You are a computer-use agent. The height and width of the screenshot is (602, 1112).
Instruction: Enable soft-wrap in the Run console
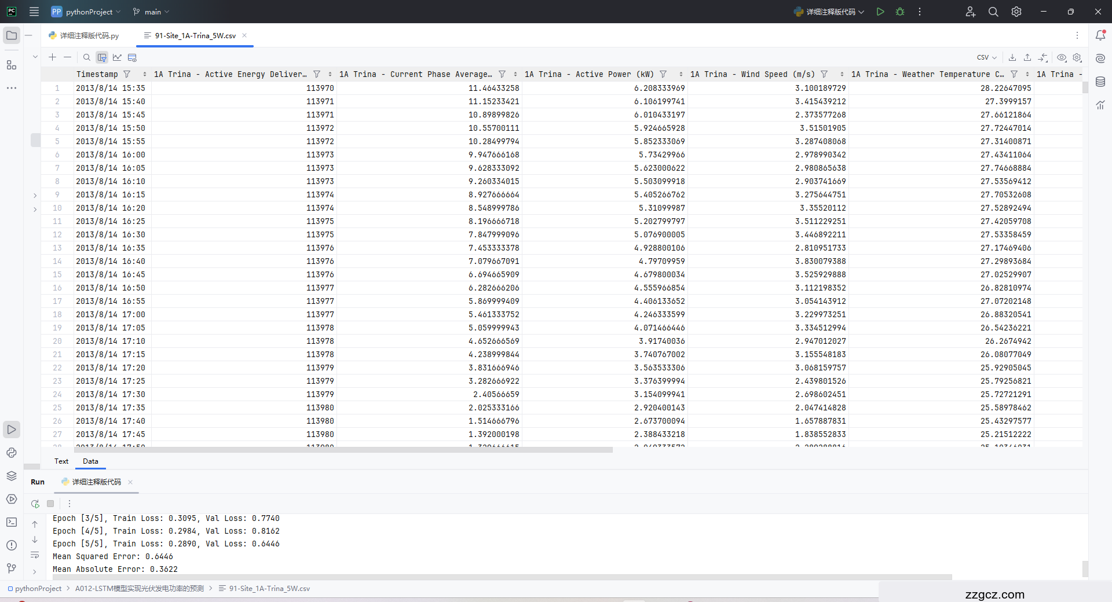tap(35, 555)
